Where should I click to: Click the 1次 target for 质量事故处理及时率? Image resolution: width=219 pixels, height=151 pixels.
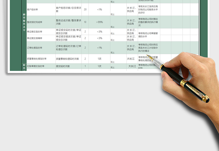(99, 59)
